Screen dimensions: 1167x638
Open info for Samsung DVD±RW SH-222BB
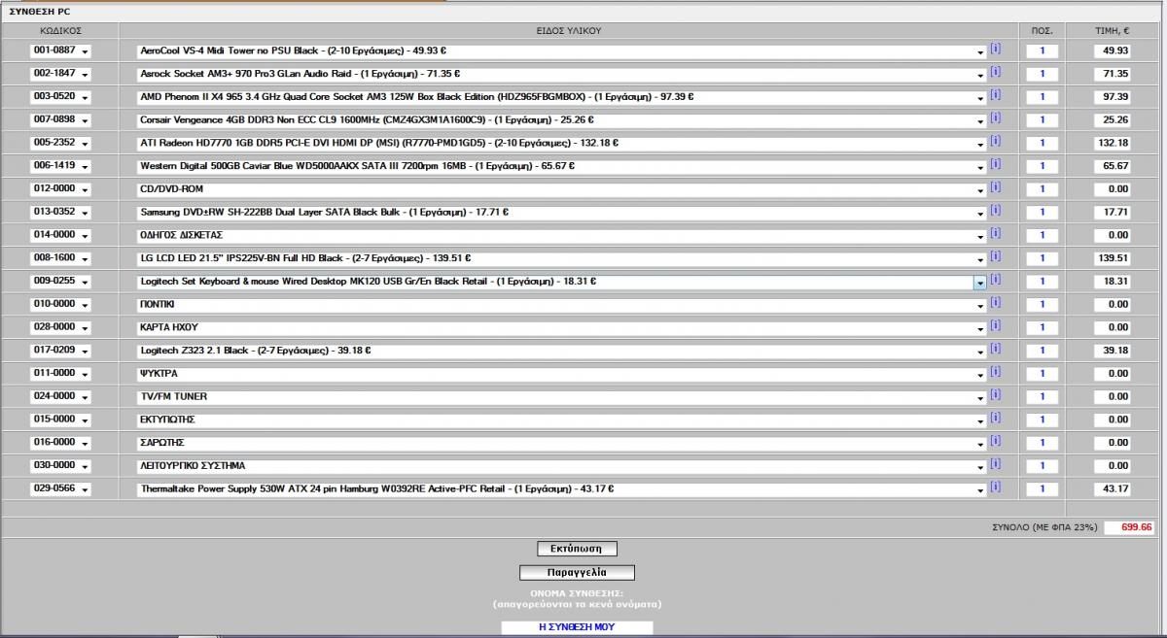pyautogui.click(x=995, y=210)
